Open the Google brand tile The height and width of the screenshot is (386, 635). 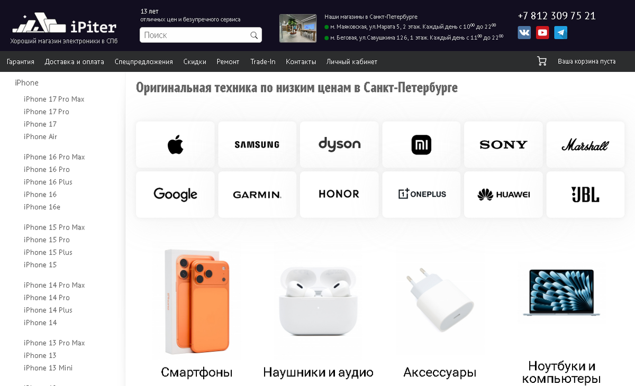pyautogui.click(x=175, y=195)
